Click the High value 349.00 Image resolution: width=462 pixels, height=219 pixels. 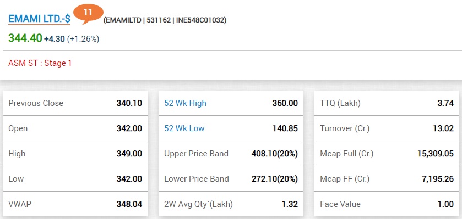(129, 154)
